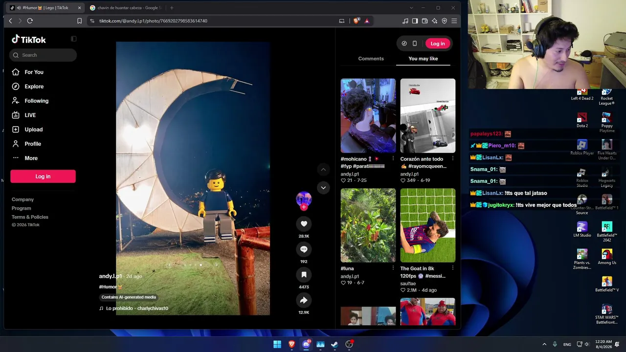Viewport: 626px width, 352px height.
Task: Click the Get Coins icon
Action: [x=404, y=44]
